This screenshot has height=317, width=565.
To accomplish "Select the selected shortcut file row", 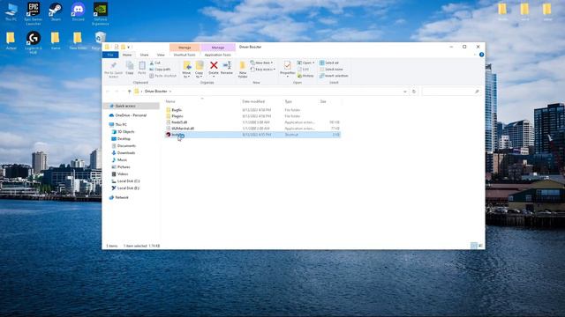I will click(x=252, y=135).
